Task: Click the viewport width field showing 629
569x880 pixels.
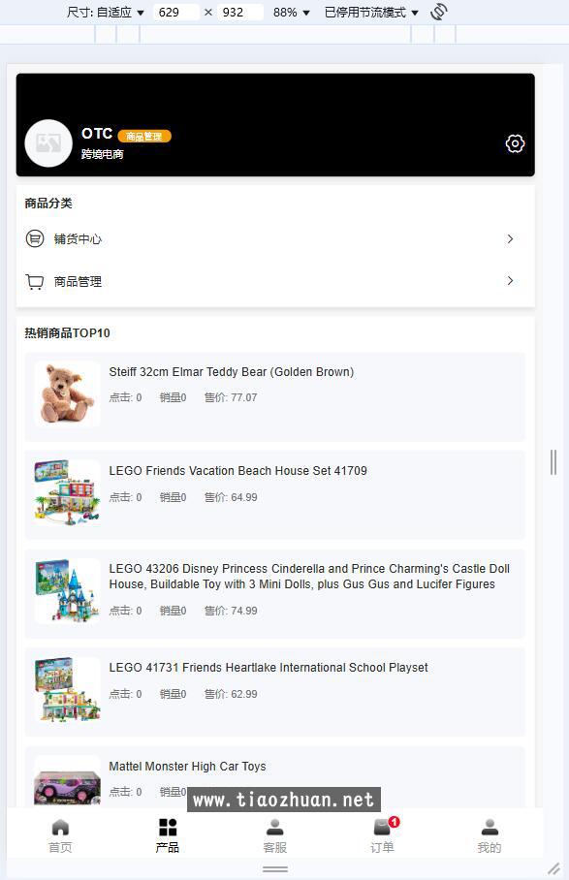Action: point(175,13)
